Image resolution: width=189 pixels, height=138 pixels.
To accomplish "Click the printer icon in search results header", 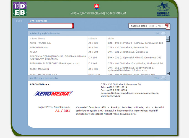I will [x=164, y=34].
